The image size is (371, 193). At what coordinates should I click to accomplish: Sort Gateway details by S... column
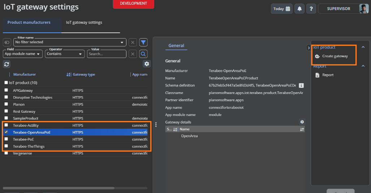175,129
